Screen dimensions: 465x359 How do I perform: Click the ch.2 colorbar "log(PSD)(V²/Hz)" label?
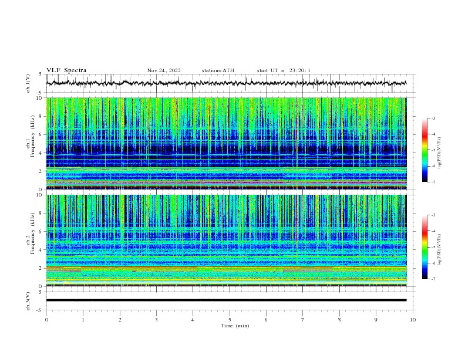pyautogui.click(x=439, y=250)
